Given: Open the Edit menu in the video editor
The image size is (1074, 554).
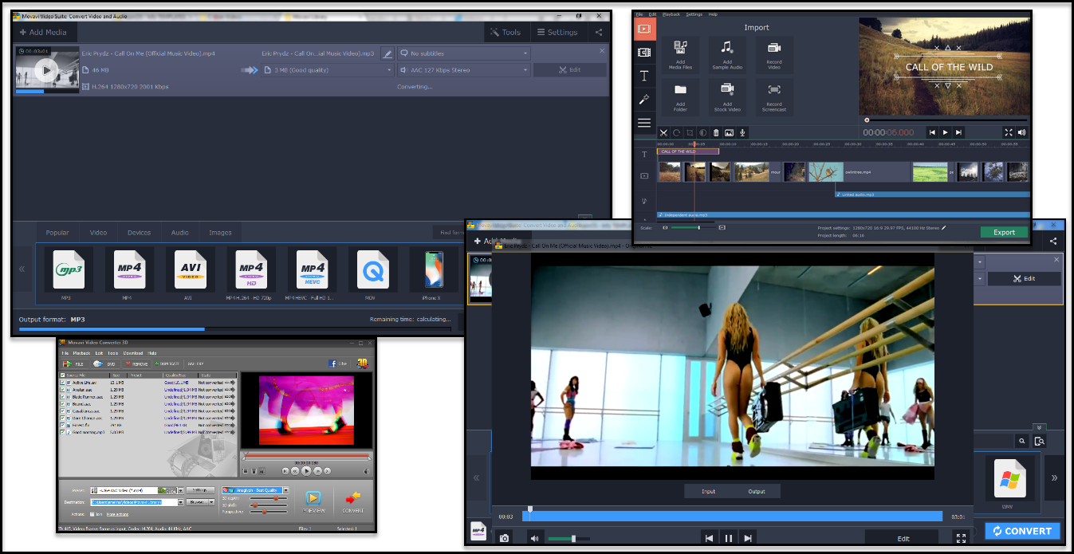Looking at the screenshot, I should coord(652,14).
